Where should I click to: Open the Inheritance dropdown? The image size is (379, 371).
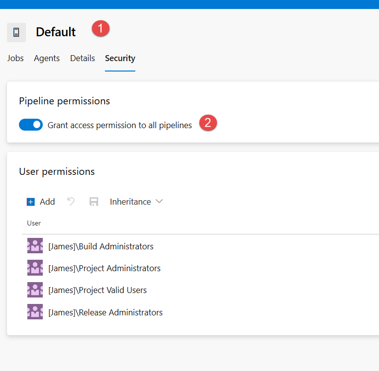(x=130, y=202)
